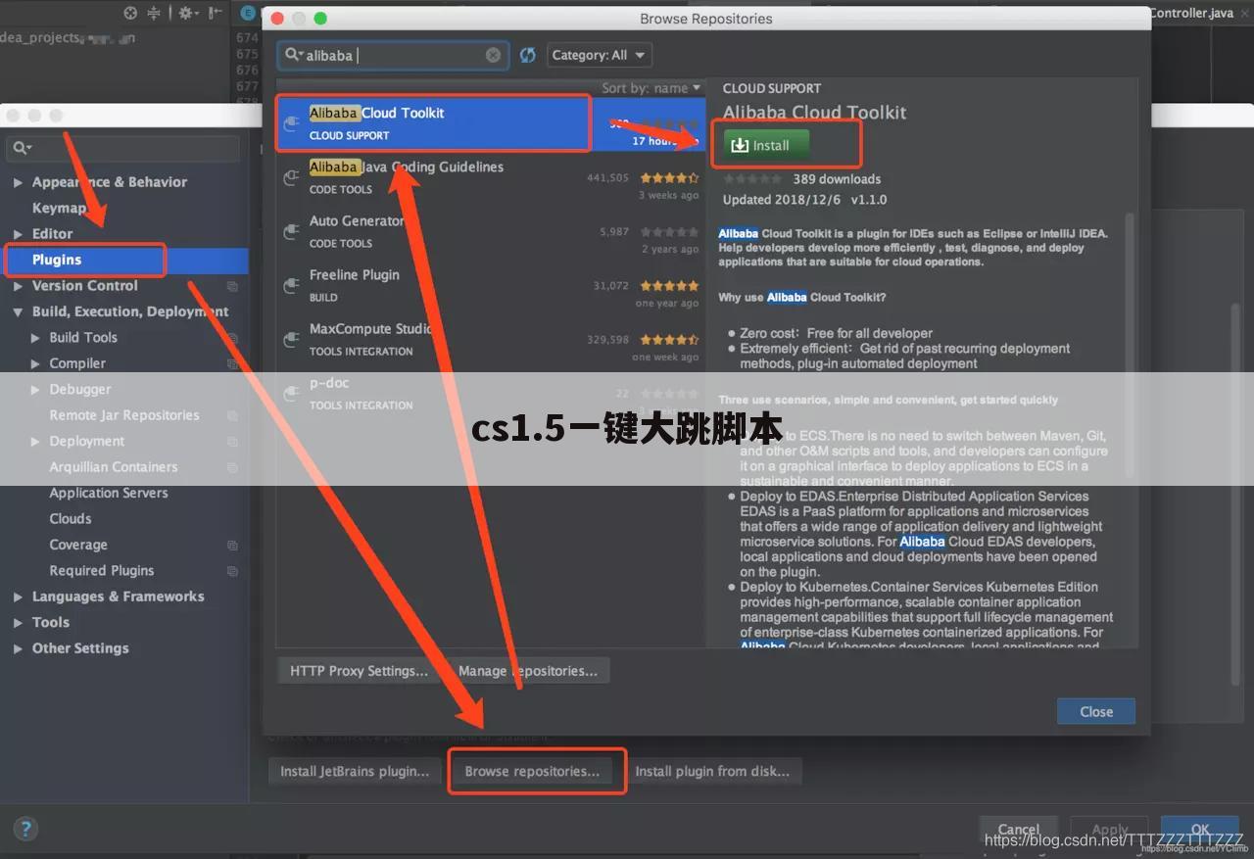Viewport: 1254px width, 859px height.
Task: Click the collapse-all icon in project toolbar
Action: [154, 13]
